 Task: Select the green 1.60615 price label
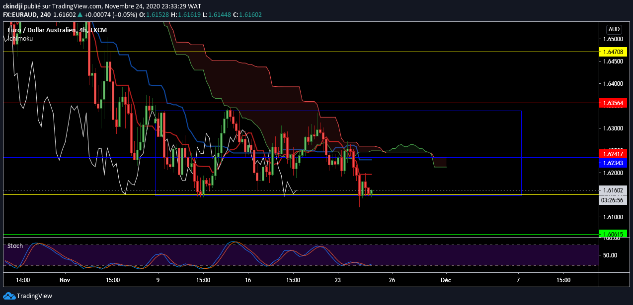click(x=614, y=234)
